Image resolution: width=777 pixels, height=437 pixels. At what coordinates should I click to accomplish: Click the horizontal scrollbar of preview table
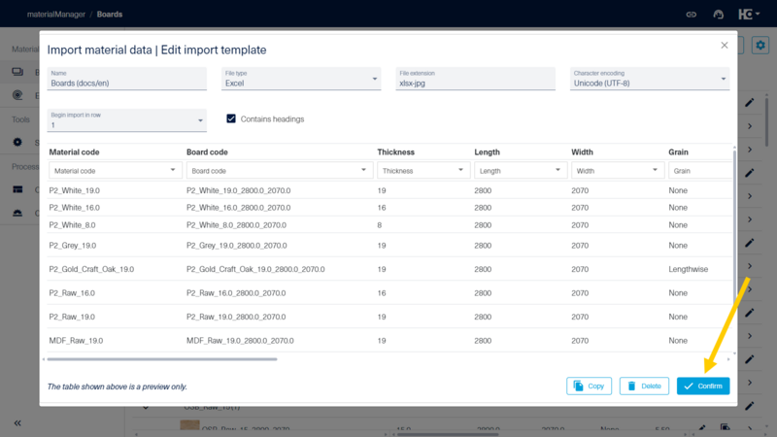coord(162,359)
